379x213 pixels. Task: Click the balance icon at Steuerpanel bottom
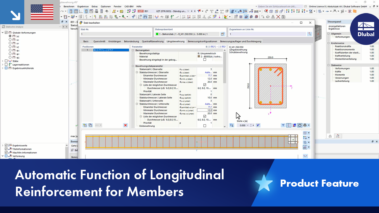pyautogui.click(x=330, y=136)
